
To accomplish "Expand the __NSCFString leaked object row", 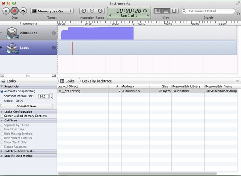I will [60, 91].
